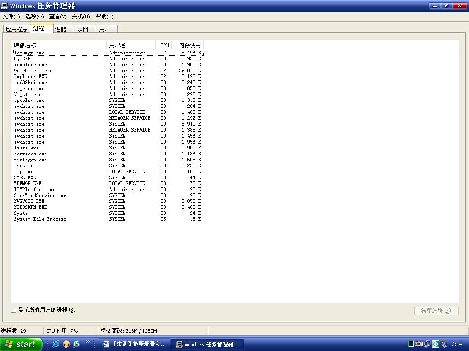Select the GameClient.exe process
The width and height of the screenshot is (469, 351).
coord(108,71)
